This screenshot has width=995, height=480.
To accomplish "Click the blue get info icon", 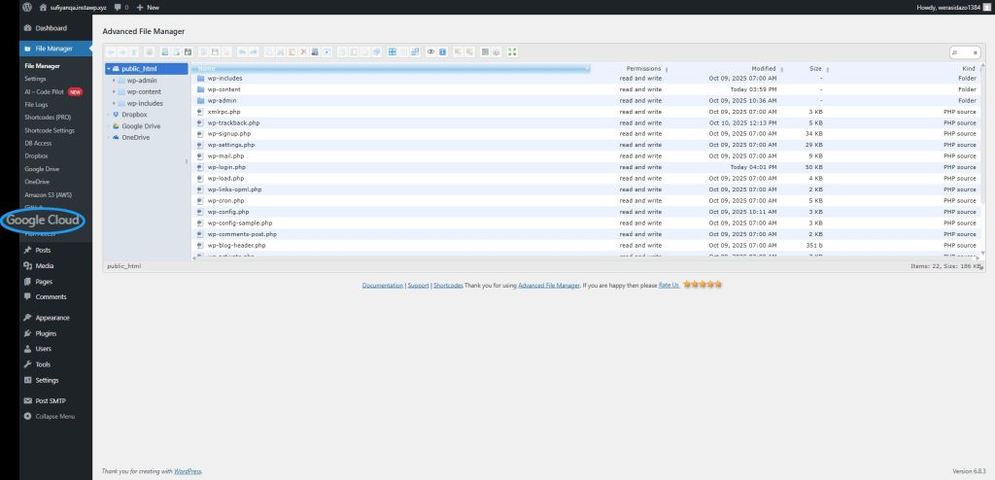I will [443, 51].
